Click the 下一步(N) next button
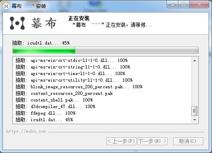The width and height of the screenshot is (212, 153). click(x=152, y=141)
